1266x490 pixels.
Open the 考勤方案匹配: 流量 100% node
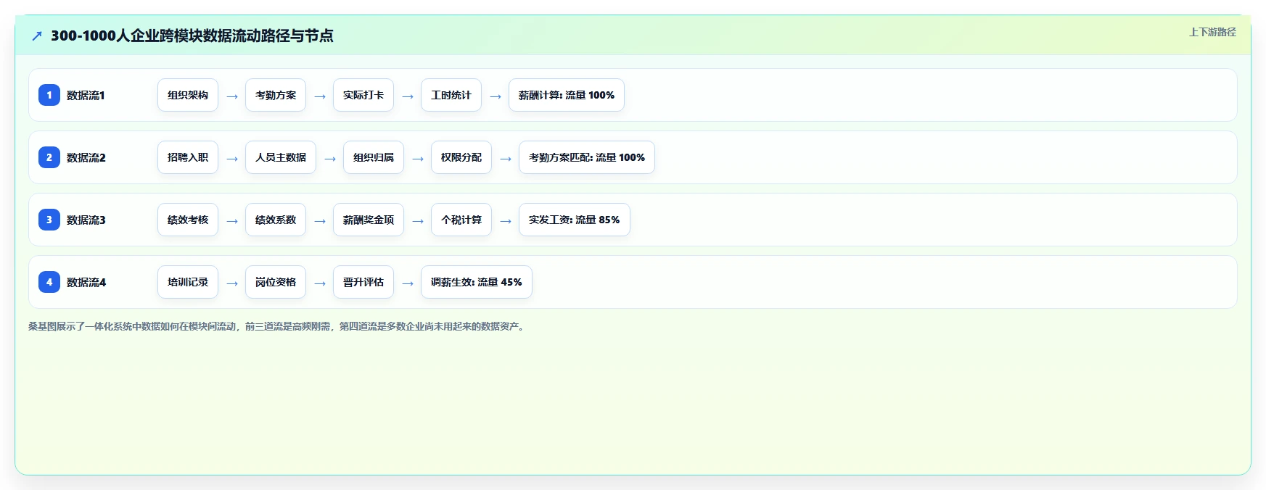point(587,157)
